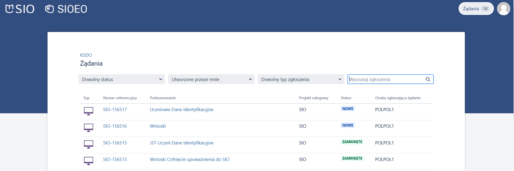The width and height of the screenshot is (514, 171).
Task: Open Uczniowie Dane Identyfikacyjne summary link
Action: point(181,109)
